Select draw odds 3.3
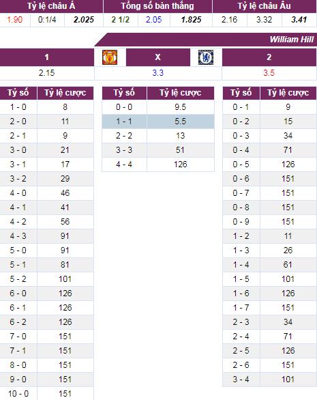317x400 pixels. coord(158,73)
